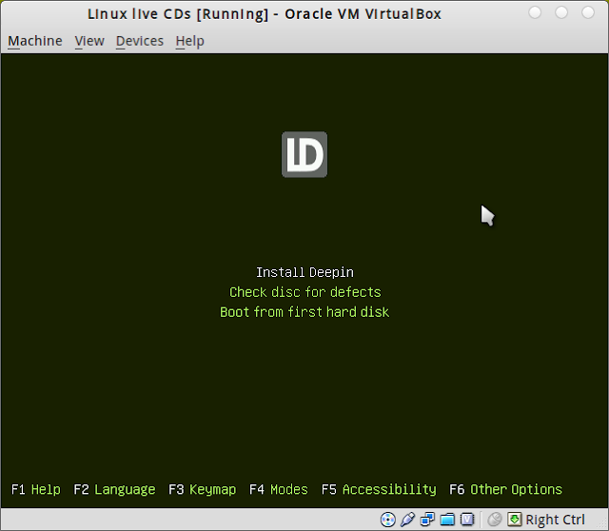Click the optical disc status icon

point(388,520)
